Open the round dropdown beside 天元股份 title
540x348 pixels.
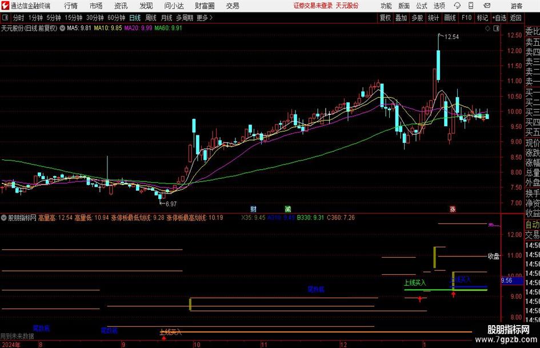point(62,28)
